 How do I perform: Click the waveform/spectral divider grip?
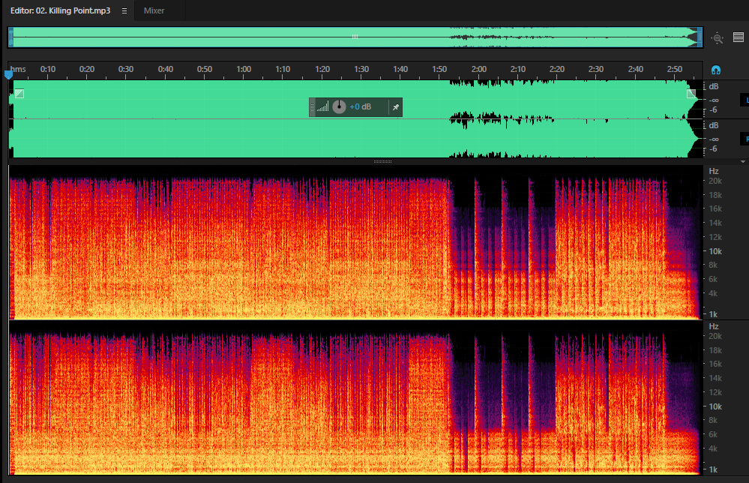pos(382,161)
